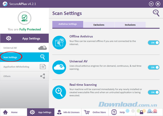The image size is (163, 116).
Task: Select Scan Settings in the sidebar
Action: (24, 57)
